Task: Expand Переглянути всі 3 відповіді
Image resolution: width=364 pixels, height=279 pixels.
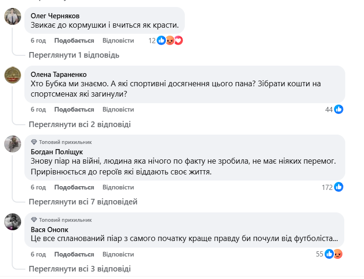Action: [79, 269]
